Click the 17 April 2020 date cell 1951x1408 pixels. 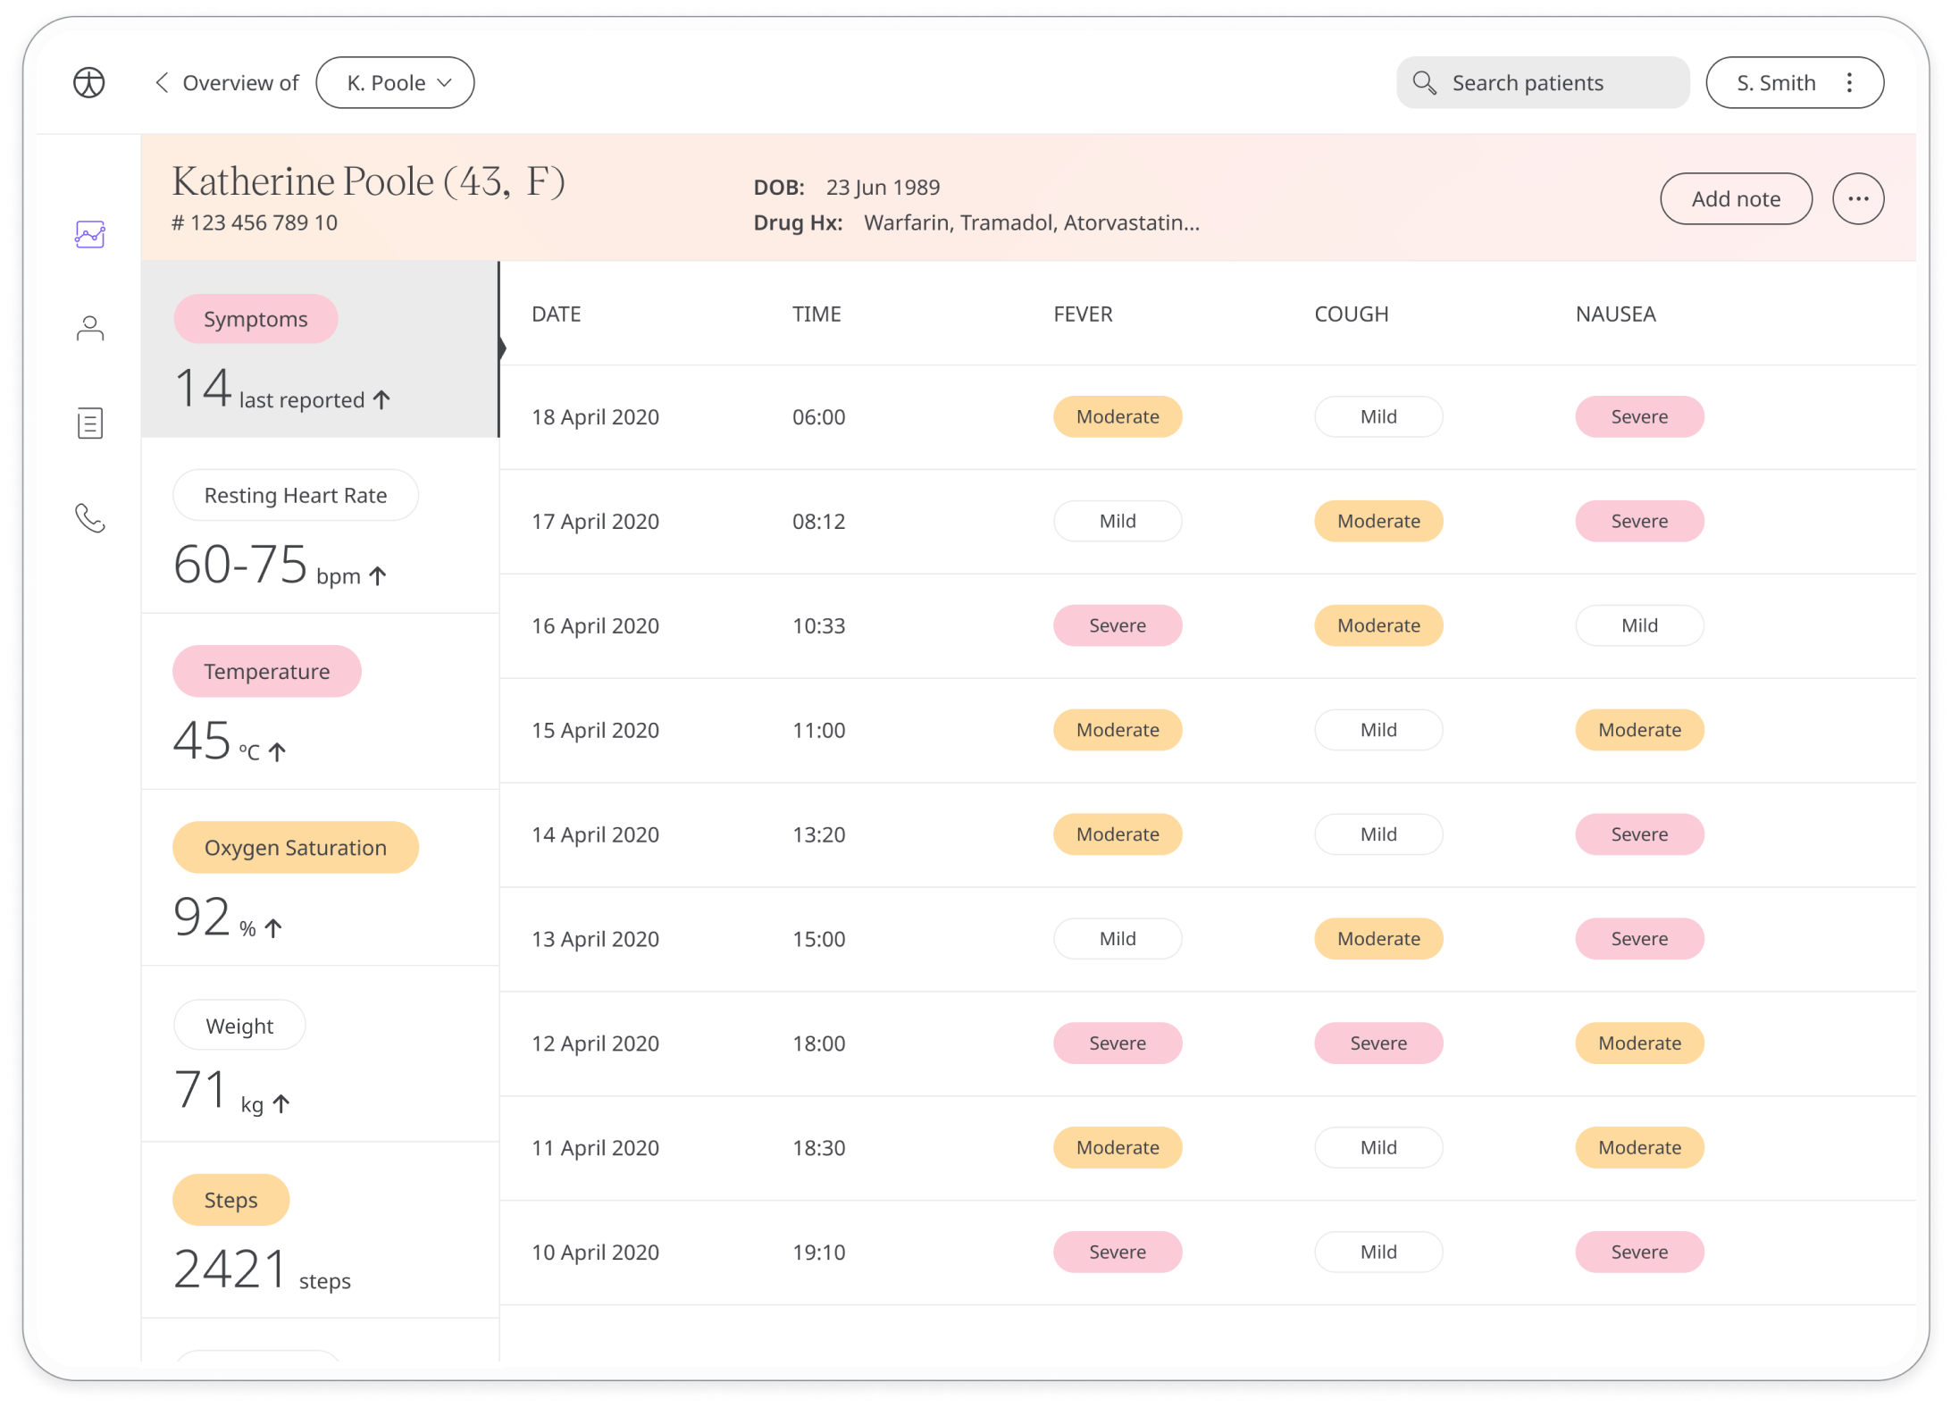[x=596, y=522]
